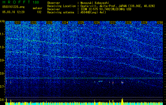The width and height of the screenshot is (166, 105).
Task: Click the Observer label
Action: pyautogui.click(x=54, y=3)
